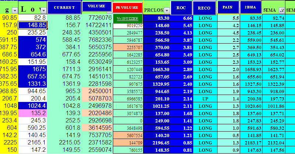Select the orange volume cell 2020486
The image size is (295, 154).
point(97,113)
